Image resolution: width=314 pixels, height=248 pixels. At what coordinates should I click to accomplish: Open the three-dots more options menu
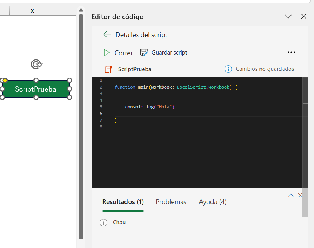[x=291, y=52]
